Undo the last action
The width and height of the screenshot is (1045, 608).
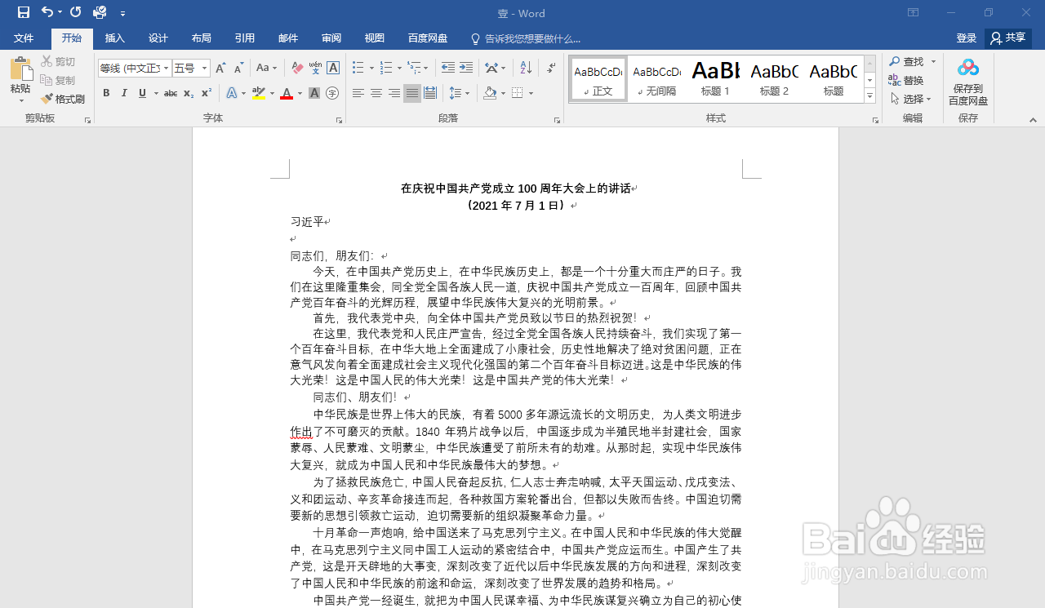coord(47,12)
